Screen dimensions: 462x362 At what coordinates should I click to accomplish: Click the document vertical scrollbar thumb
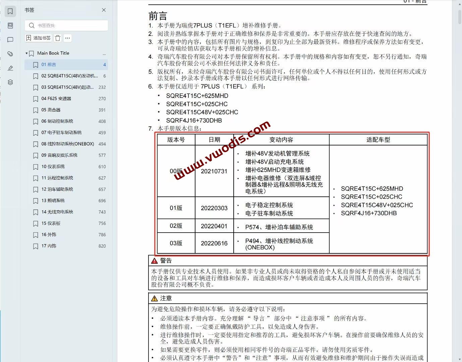(x=459, y=17)
